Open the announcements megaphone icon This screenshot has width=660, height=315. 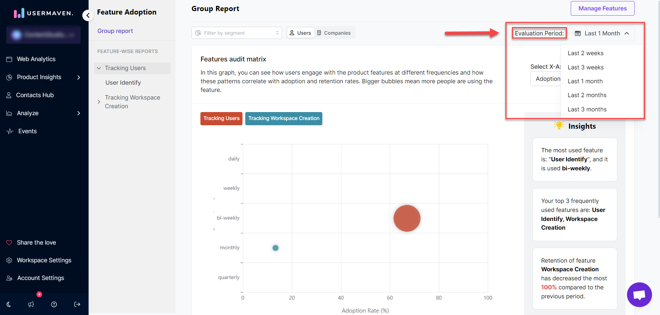point(31,304)
